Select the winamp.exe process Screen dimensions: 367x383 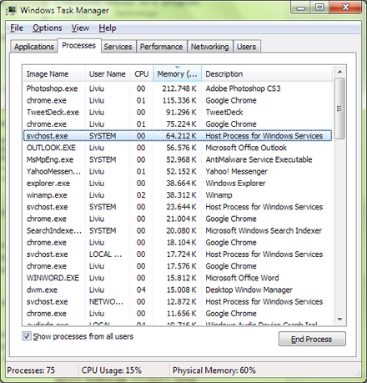178,195
